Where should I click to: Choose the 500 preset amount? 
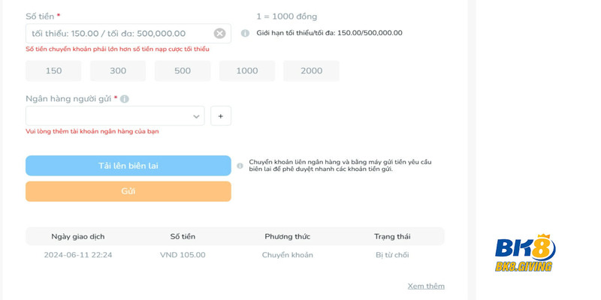183,70
